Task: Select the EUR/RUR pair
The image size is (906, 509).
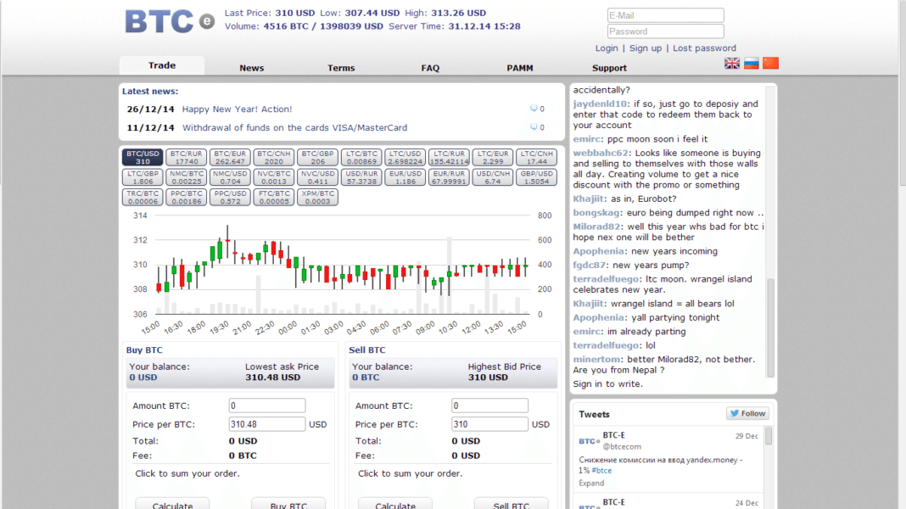Action: click(449, 177)
